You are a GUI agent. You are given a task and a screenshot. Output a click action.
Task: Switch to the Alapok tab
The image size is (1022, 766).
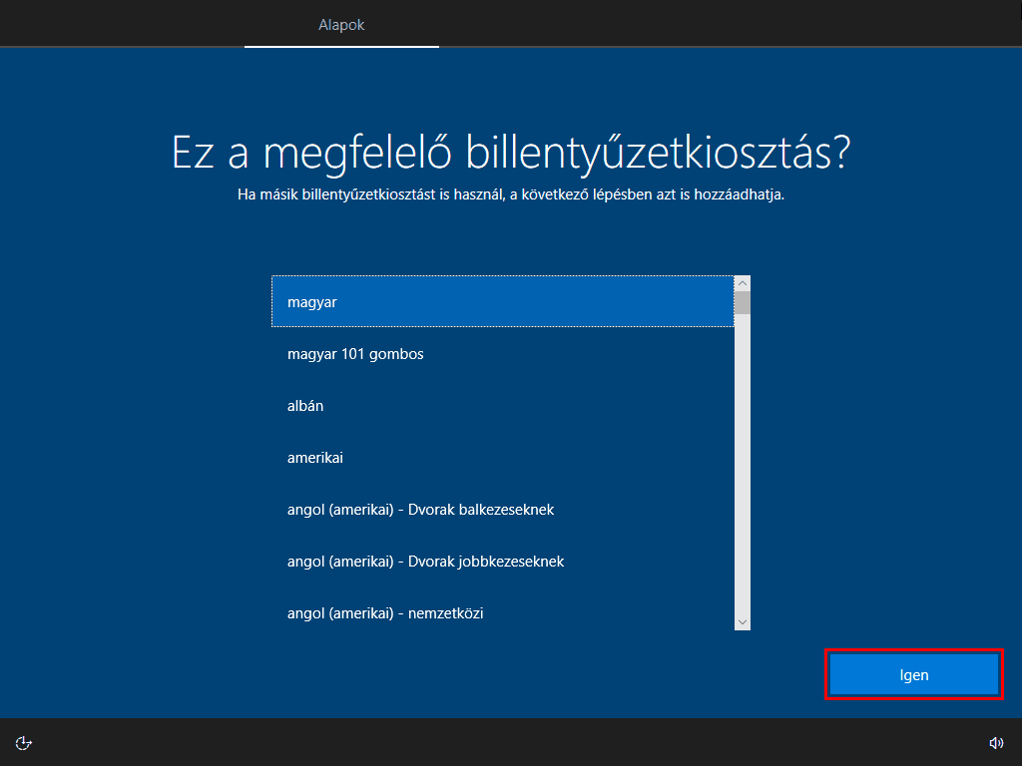[x=341, y=25]
